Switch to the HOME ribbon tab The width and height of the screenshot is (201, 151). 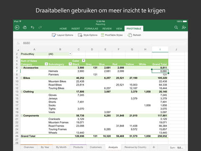tap(63, 29)
